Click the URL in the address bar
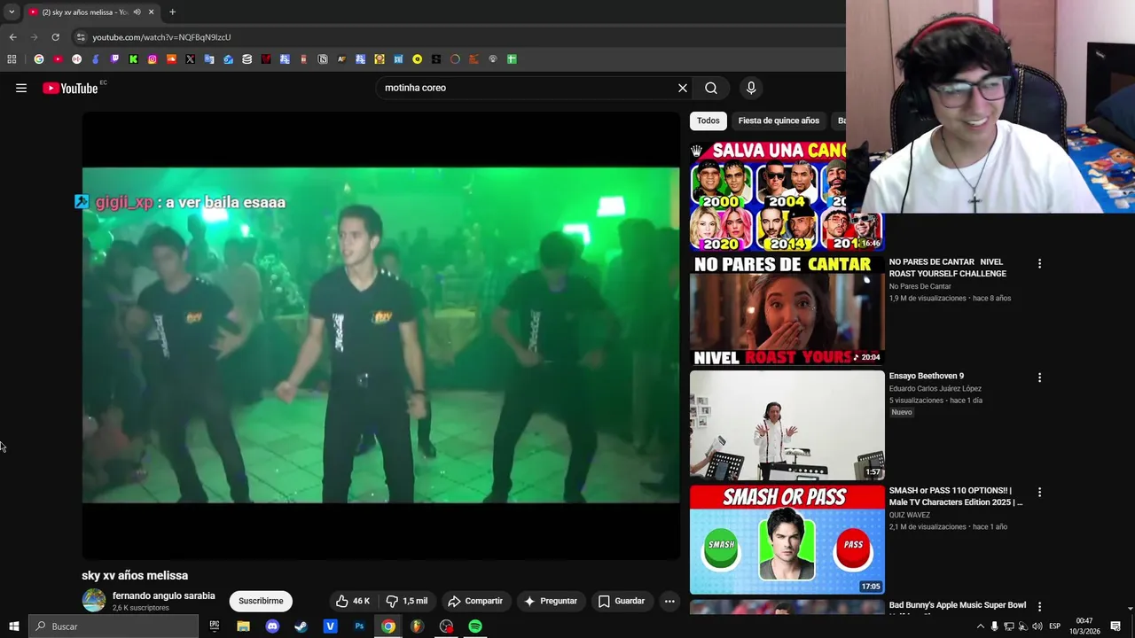Image resolution: width=1135 pixels, height=638 pixels. pyautogui.click(x=161, y=37)
